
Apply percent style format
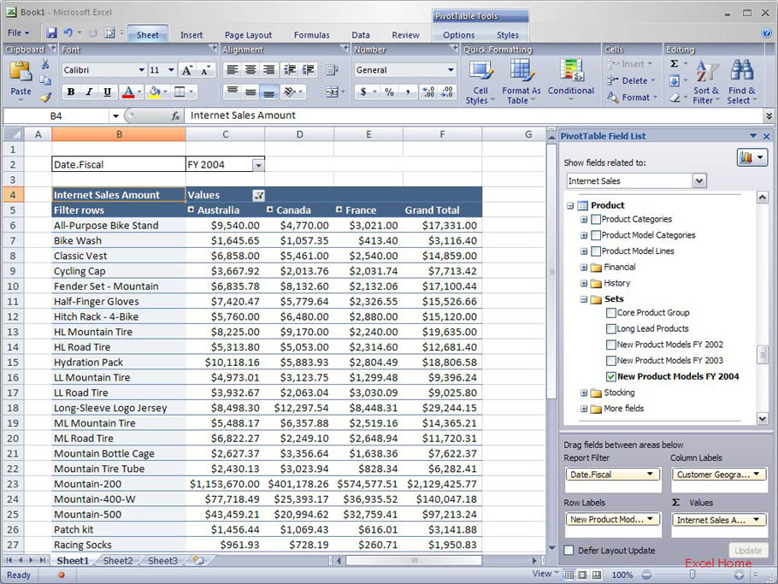click(390, 91)
